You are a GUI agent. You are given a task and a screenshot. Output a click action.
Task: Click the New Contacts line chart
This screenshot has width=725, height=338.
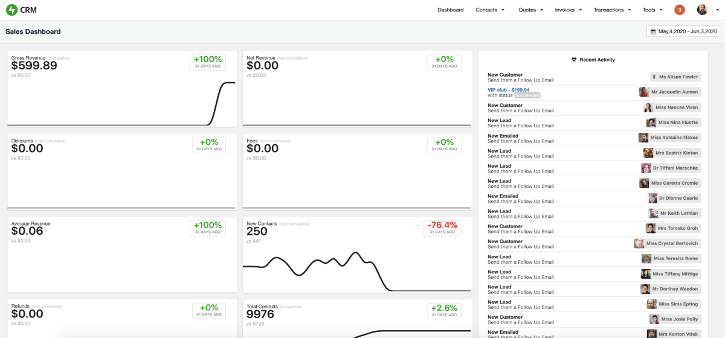tap(356, 272)
